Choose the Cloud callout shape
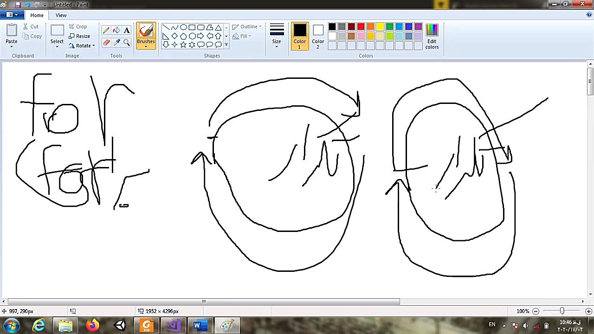 click(218, 45)
